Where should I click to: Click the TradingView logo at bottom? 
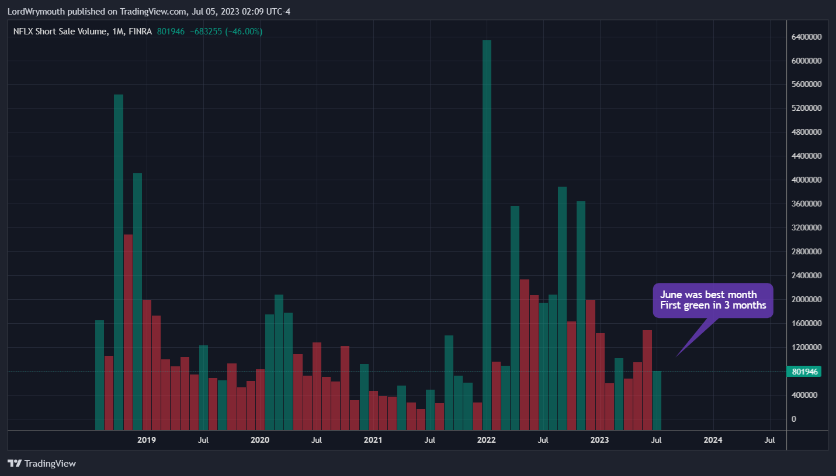click(x=42, y=463)
